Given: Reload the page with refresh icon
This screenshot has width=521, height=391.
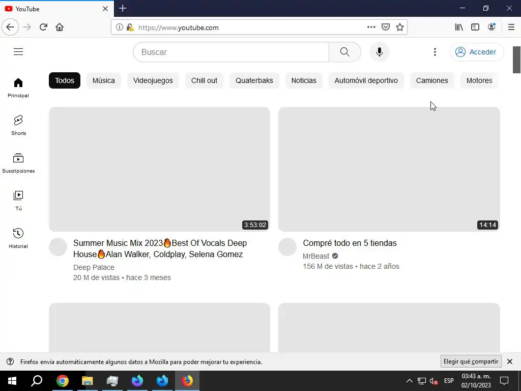Looking at the screenshot, I should [43, 27].
